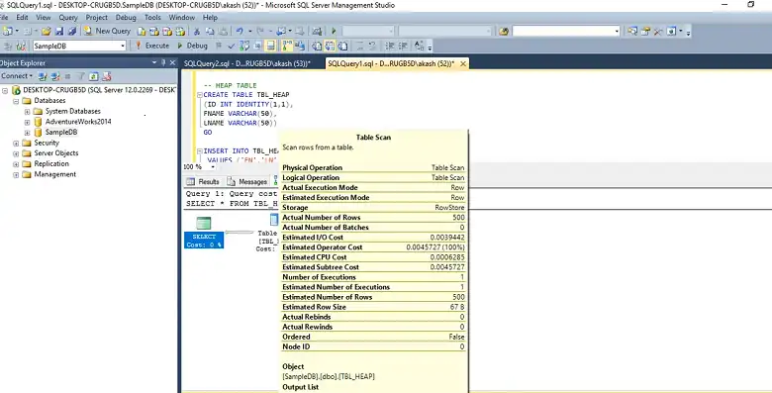Open the Help menu
The width and height of the screenshot is (772, 393).
pyautogui.click(x=210, y=17)
